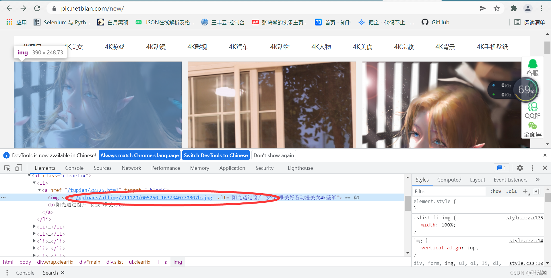
Task: Switch to the Security tab
Action: (x=264, y=168)
